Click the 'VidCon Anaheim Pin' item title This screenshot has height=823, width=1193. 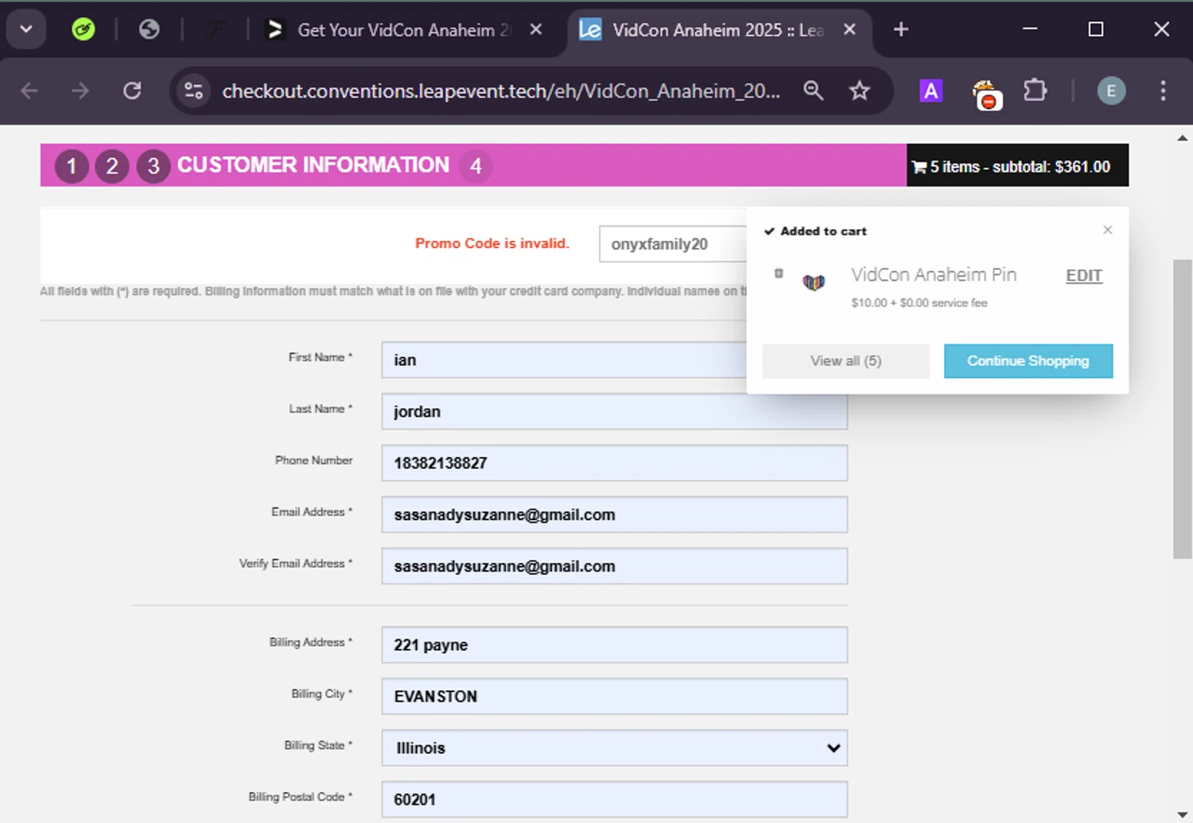934,274
